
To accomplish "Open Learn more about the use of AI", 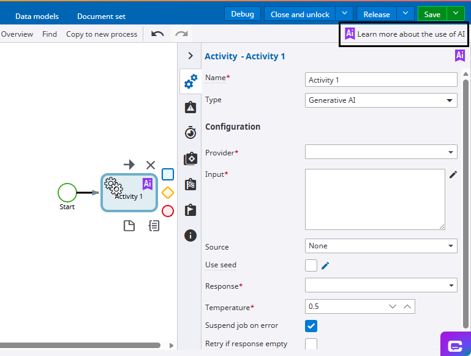I will pyautogui.click(x=404, y=34).
